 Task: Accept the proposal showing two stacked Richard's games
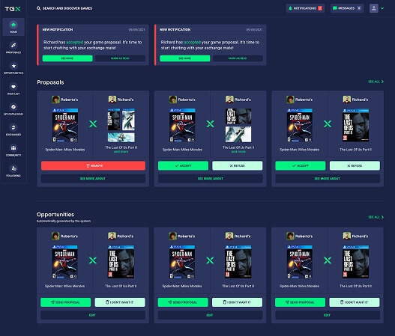(183, 165)
